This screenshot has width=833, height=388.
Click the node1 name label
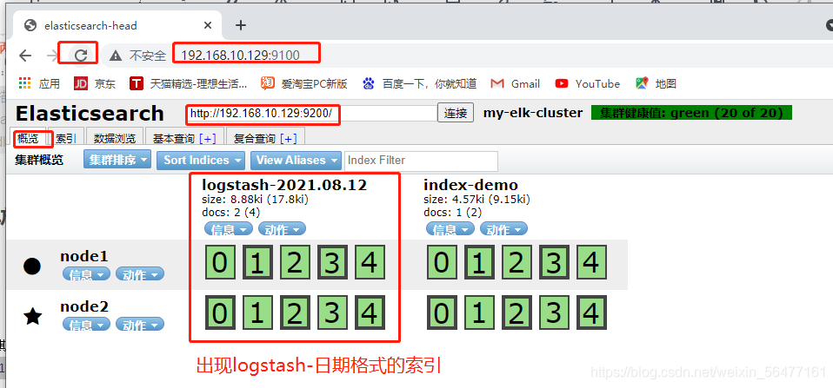pyautogui.click(x=84, y=257)
